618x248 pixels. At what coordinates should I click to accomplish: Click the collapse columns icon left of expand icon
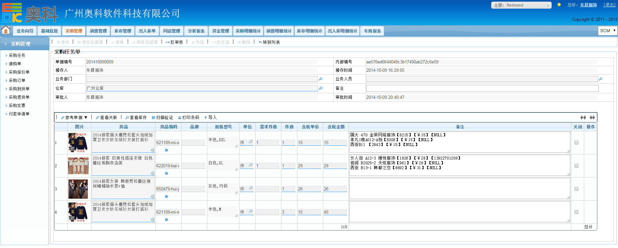pyautogui.click(x=583, y=117)
